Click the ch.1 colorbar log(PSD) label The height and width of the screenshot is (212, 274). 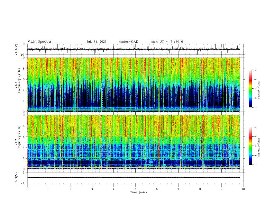click(259, 90)
